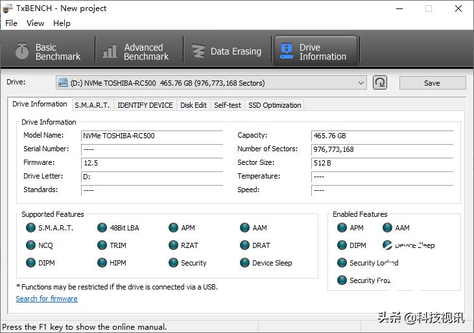Click the Basic Benchmark stopwatch icon
The width and height of the screenshot is (474, 333).
22,52
